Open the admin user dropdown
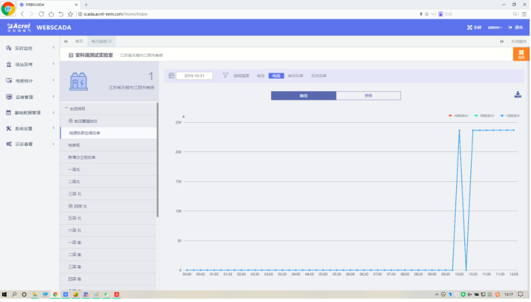The height and width of the screenshot is (302, 531). click(x=494, y=28)
